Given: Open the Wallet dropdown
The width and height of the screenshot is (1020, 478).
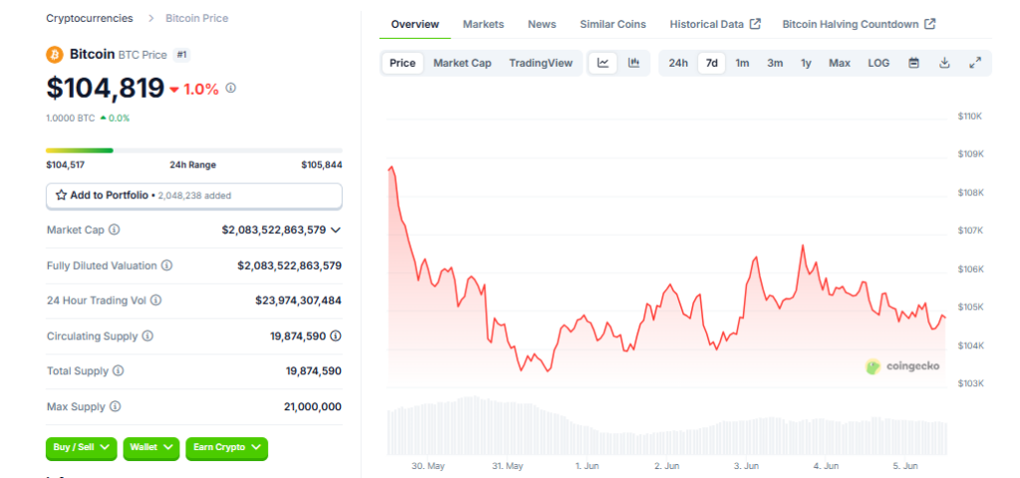Looking at the screenshot, I should pyautogui.click(x=151, y=447).
